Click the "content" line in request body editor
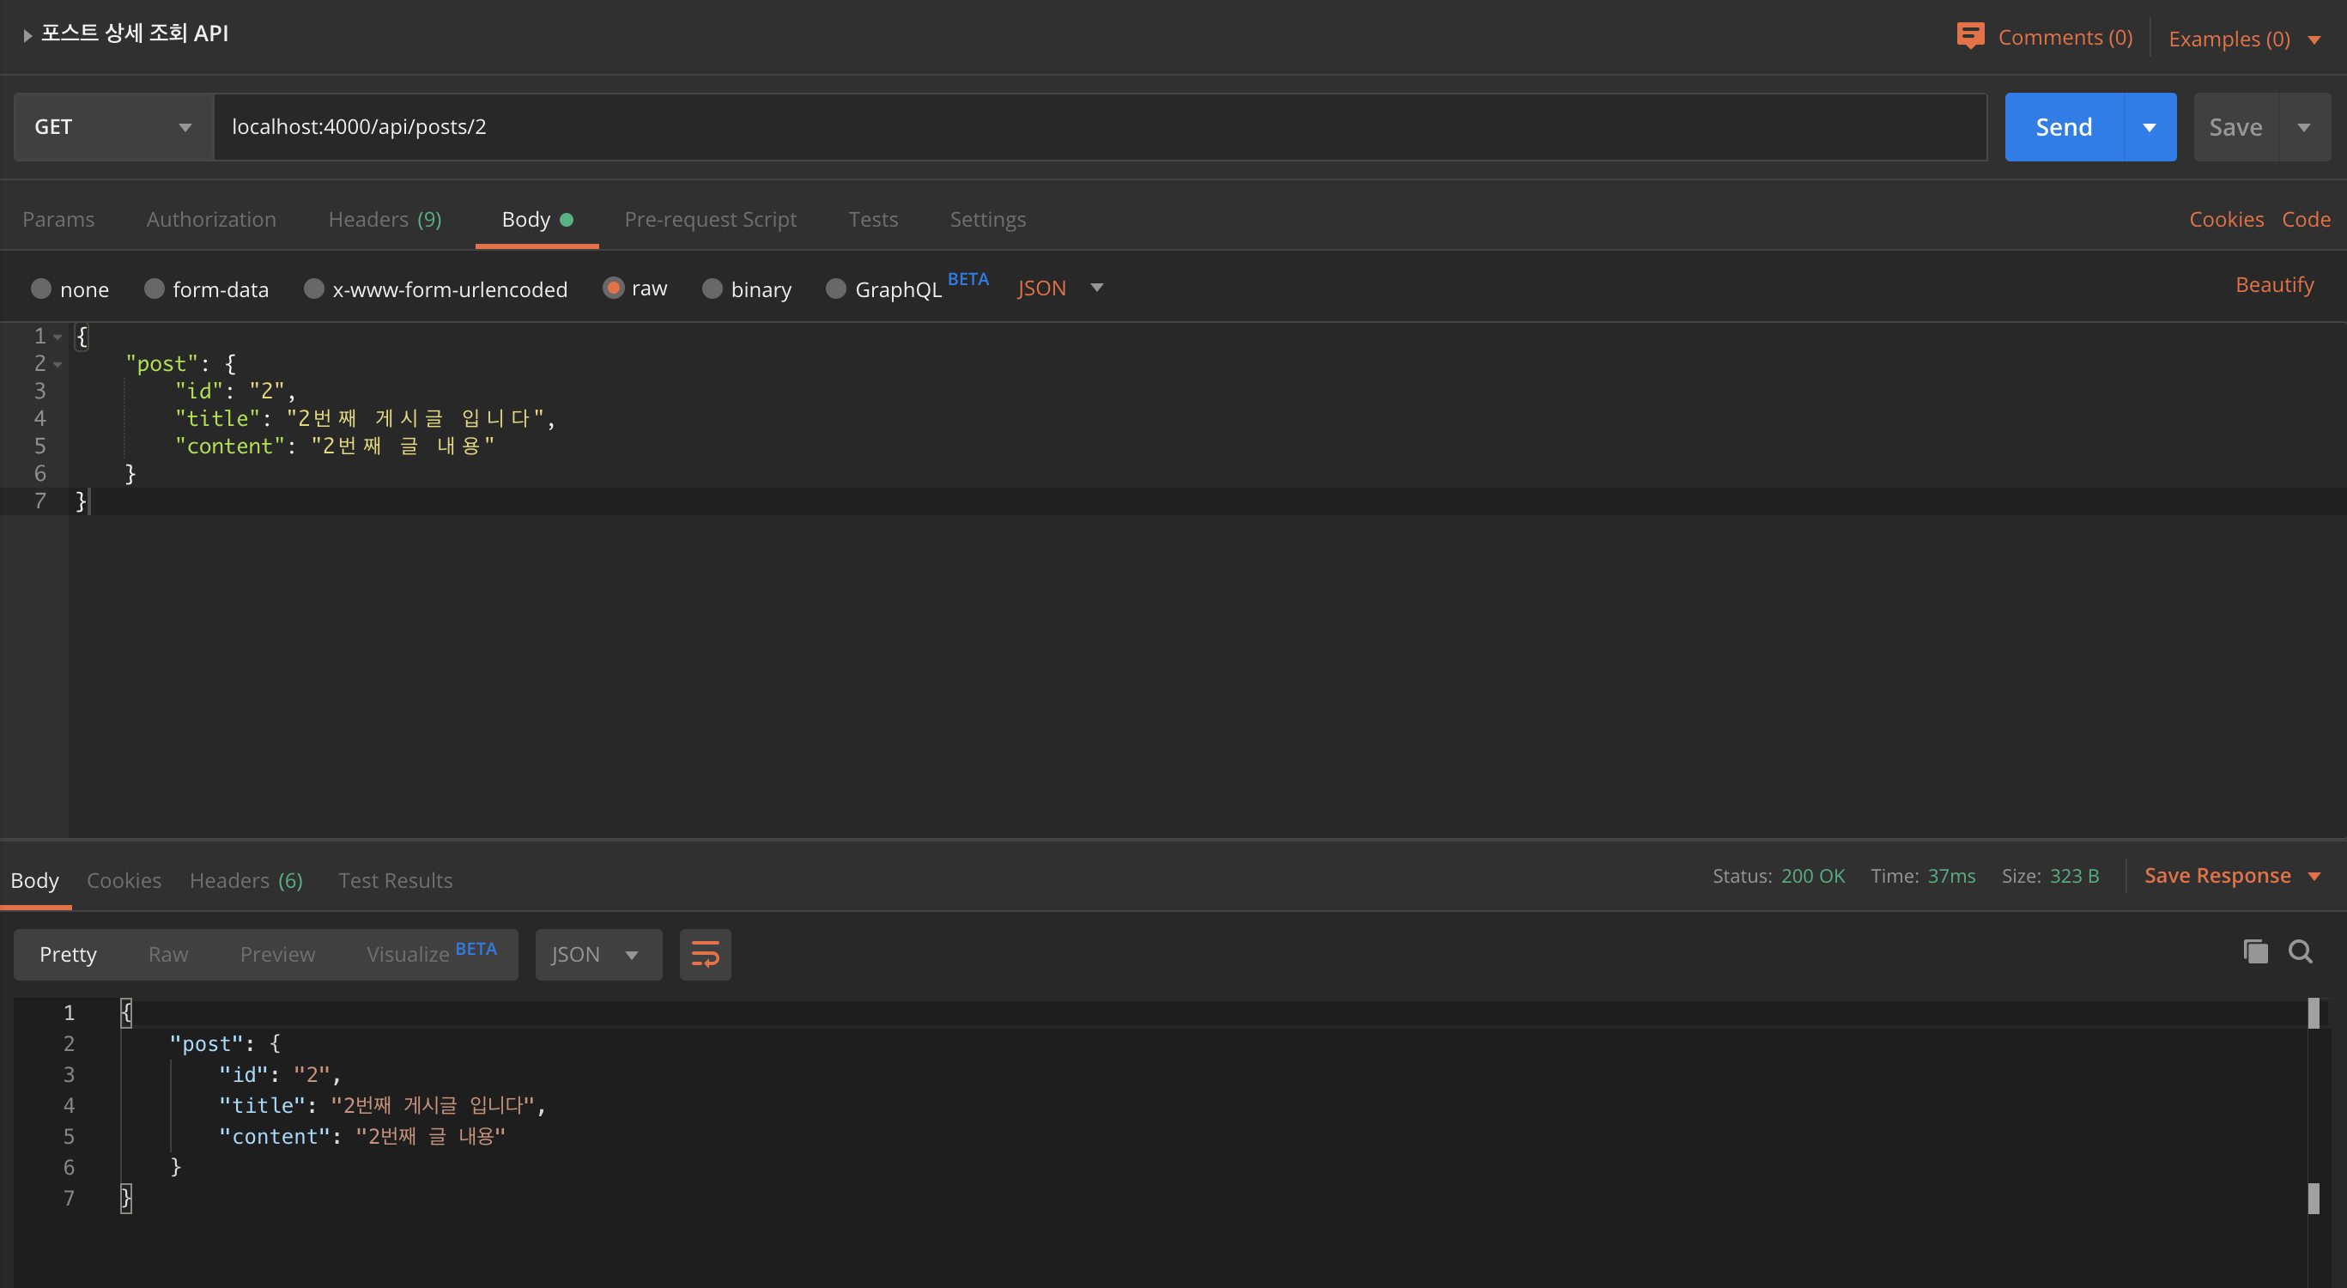Image resolution: width=2347 pixels, height=1288 pixels. [x=335, y=446]
